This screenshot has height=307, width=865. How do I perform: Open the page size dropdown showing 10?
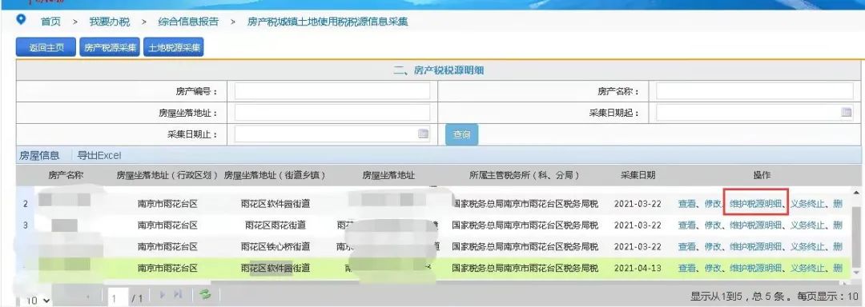(38, 300)
